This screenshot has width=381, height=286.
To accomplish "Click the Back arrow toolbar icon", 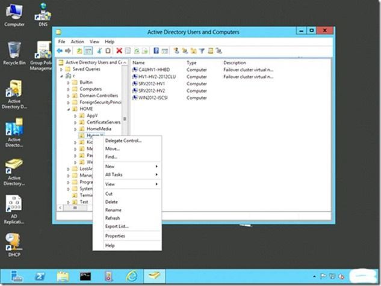I will coord(60,50).
